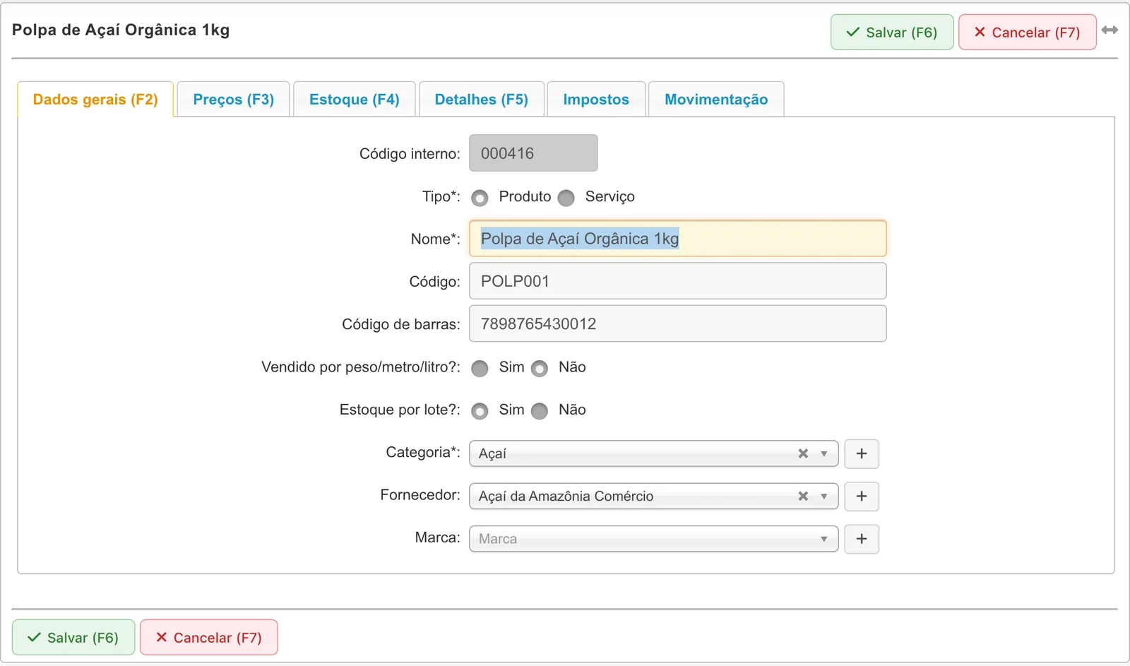This screenshot has height=666, width=1130.
Task: Choose Não for Estoque por lote
Action: (x=540, y=411)
